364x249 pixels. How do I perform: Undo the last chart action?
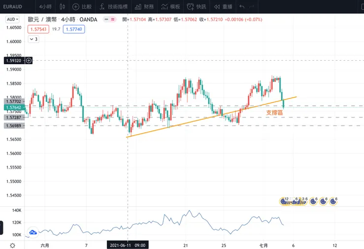242,7
